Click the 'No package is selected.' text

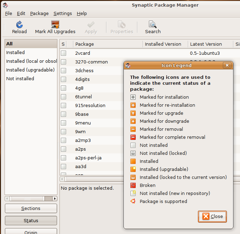pyautogui.click(x=87, y=188)
